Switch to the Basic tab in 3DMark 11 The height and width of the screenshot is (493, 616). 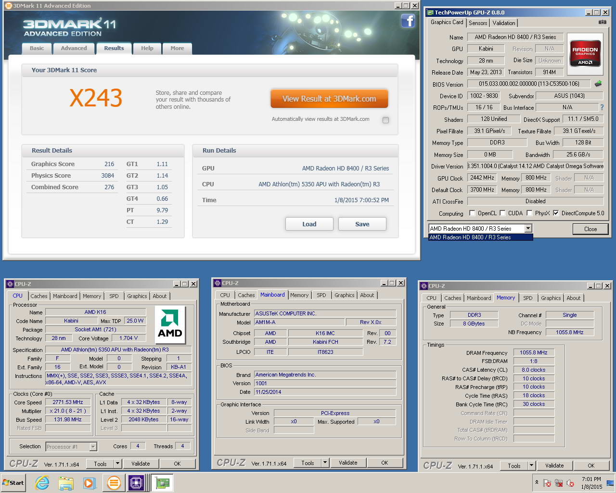(x=37, y=48)
